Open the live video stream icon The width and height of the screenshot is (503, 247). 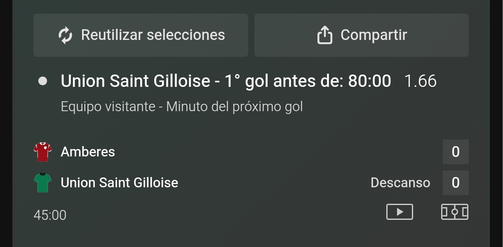pos(400,212)
